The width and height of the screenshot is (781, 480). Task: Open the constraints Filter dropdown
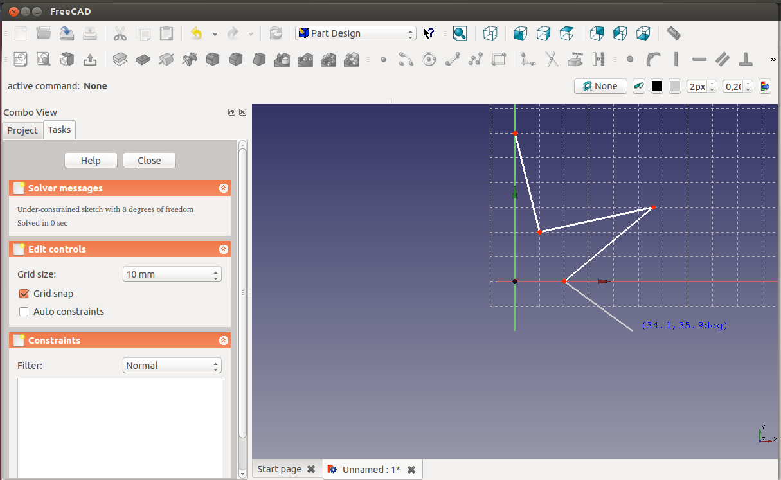click(172, 366)
